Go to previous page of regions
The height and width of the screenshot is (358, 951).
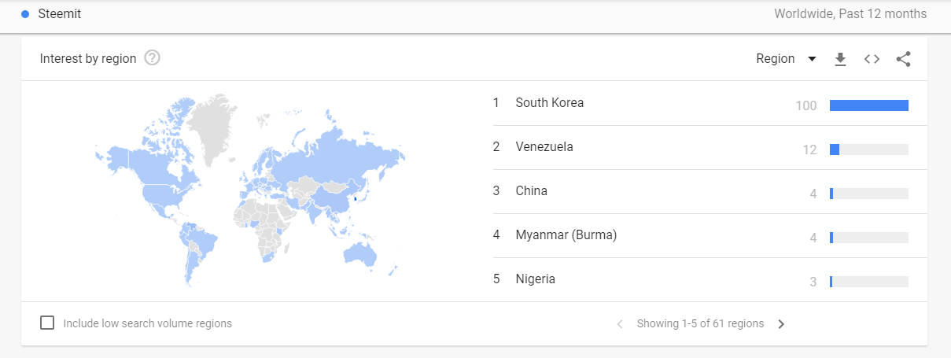pos(620,323)
